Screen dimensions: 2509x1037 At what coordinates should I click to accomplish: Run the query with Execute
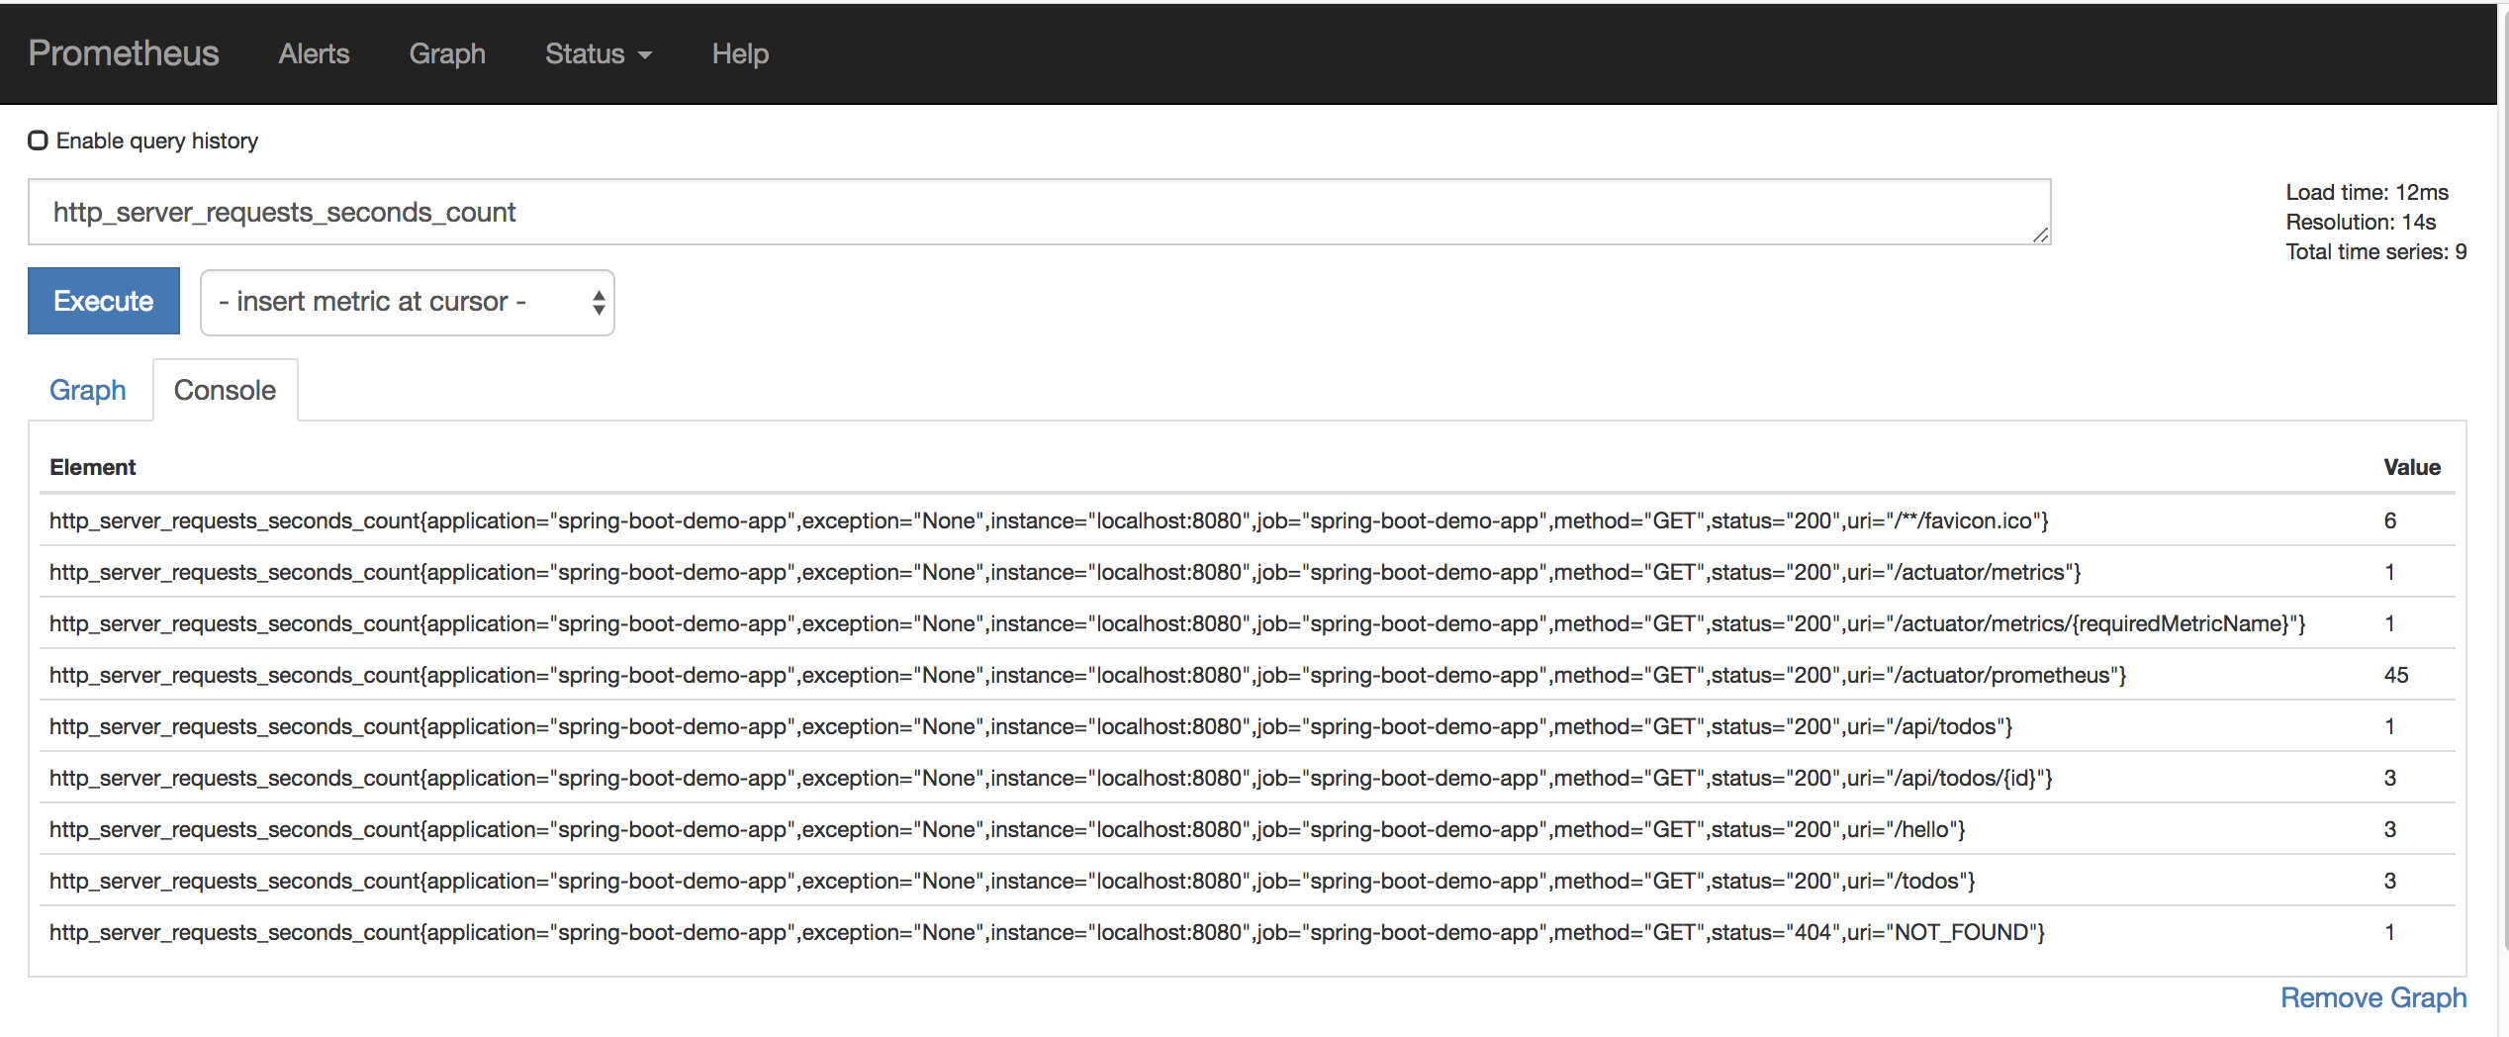[104, 301]
